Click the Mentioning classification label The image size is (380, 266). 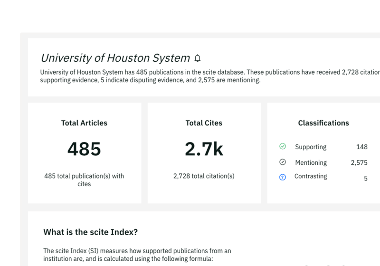(311, 162)
